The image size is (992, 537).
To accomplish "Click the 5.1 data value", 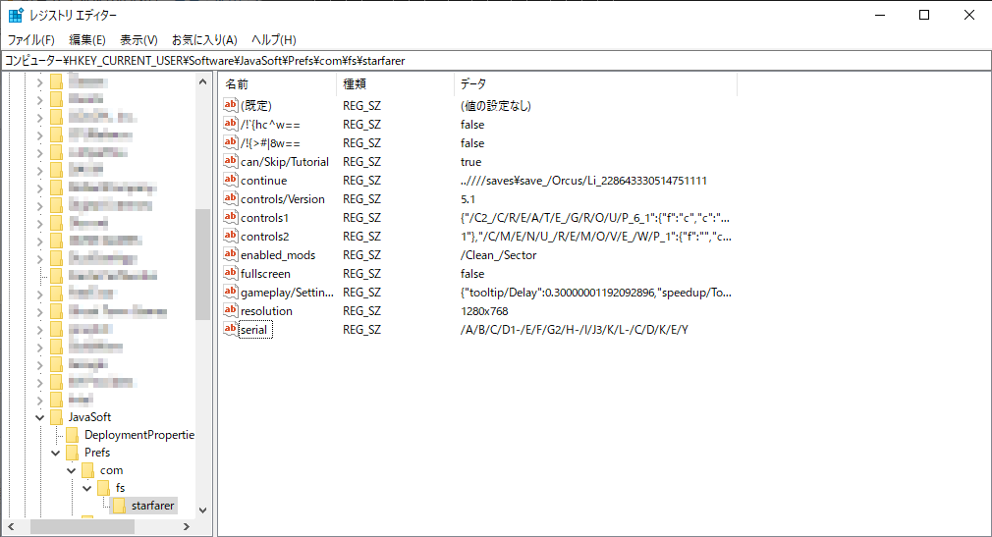I will click(x=468, y=199).
